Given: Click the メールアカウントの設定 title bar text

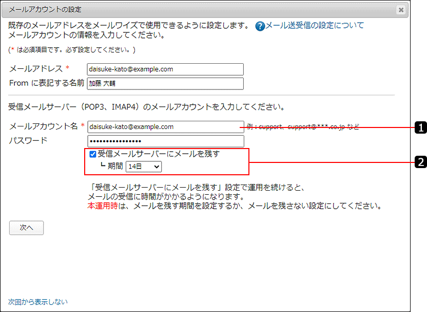Looking at the screenshot, I should pos(45,10).
